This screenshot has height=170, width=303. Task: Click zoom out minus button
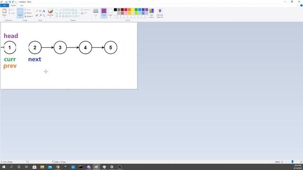[282, 162]
